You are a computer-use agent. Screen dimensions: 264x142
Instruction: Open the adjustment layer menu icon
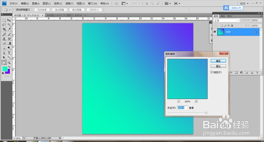[242, 73]
